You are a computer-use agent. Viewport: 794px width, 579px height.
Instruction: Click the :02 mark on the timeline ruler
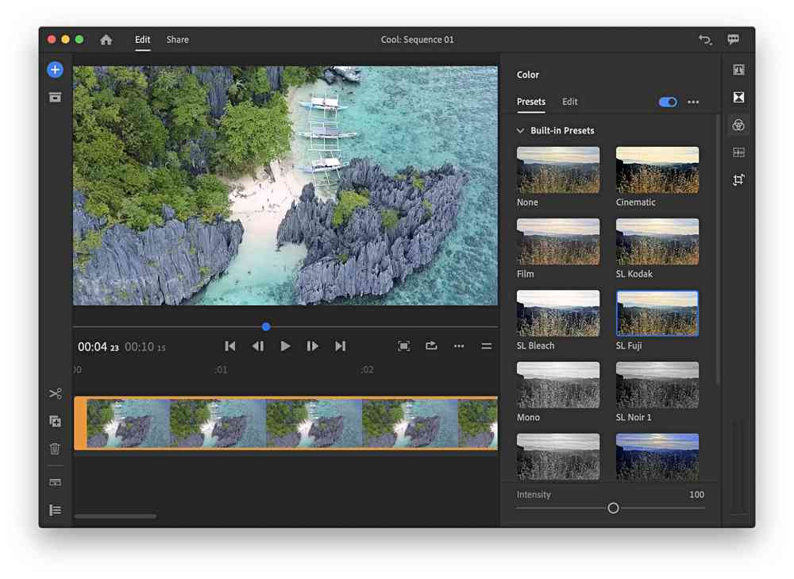click(x=367, y=370)
